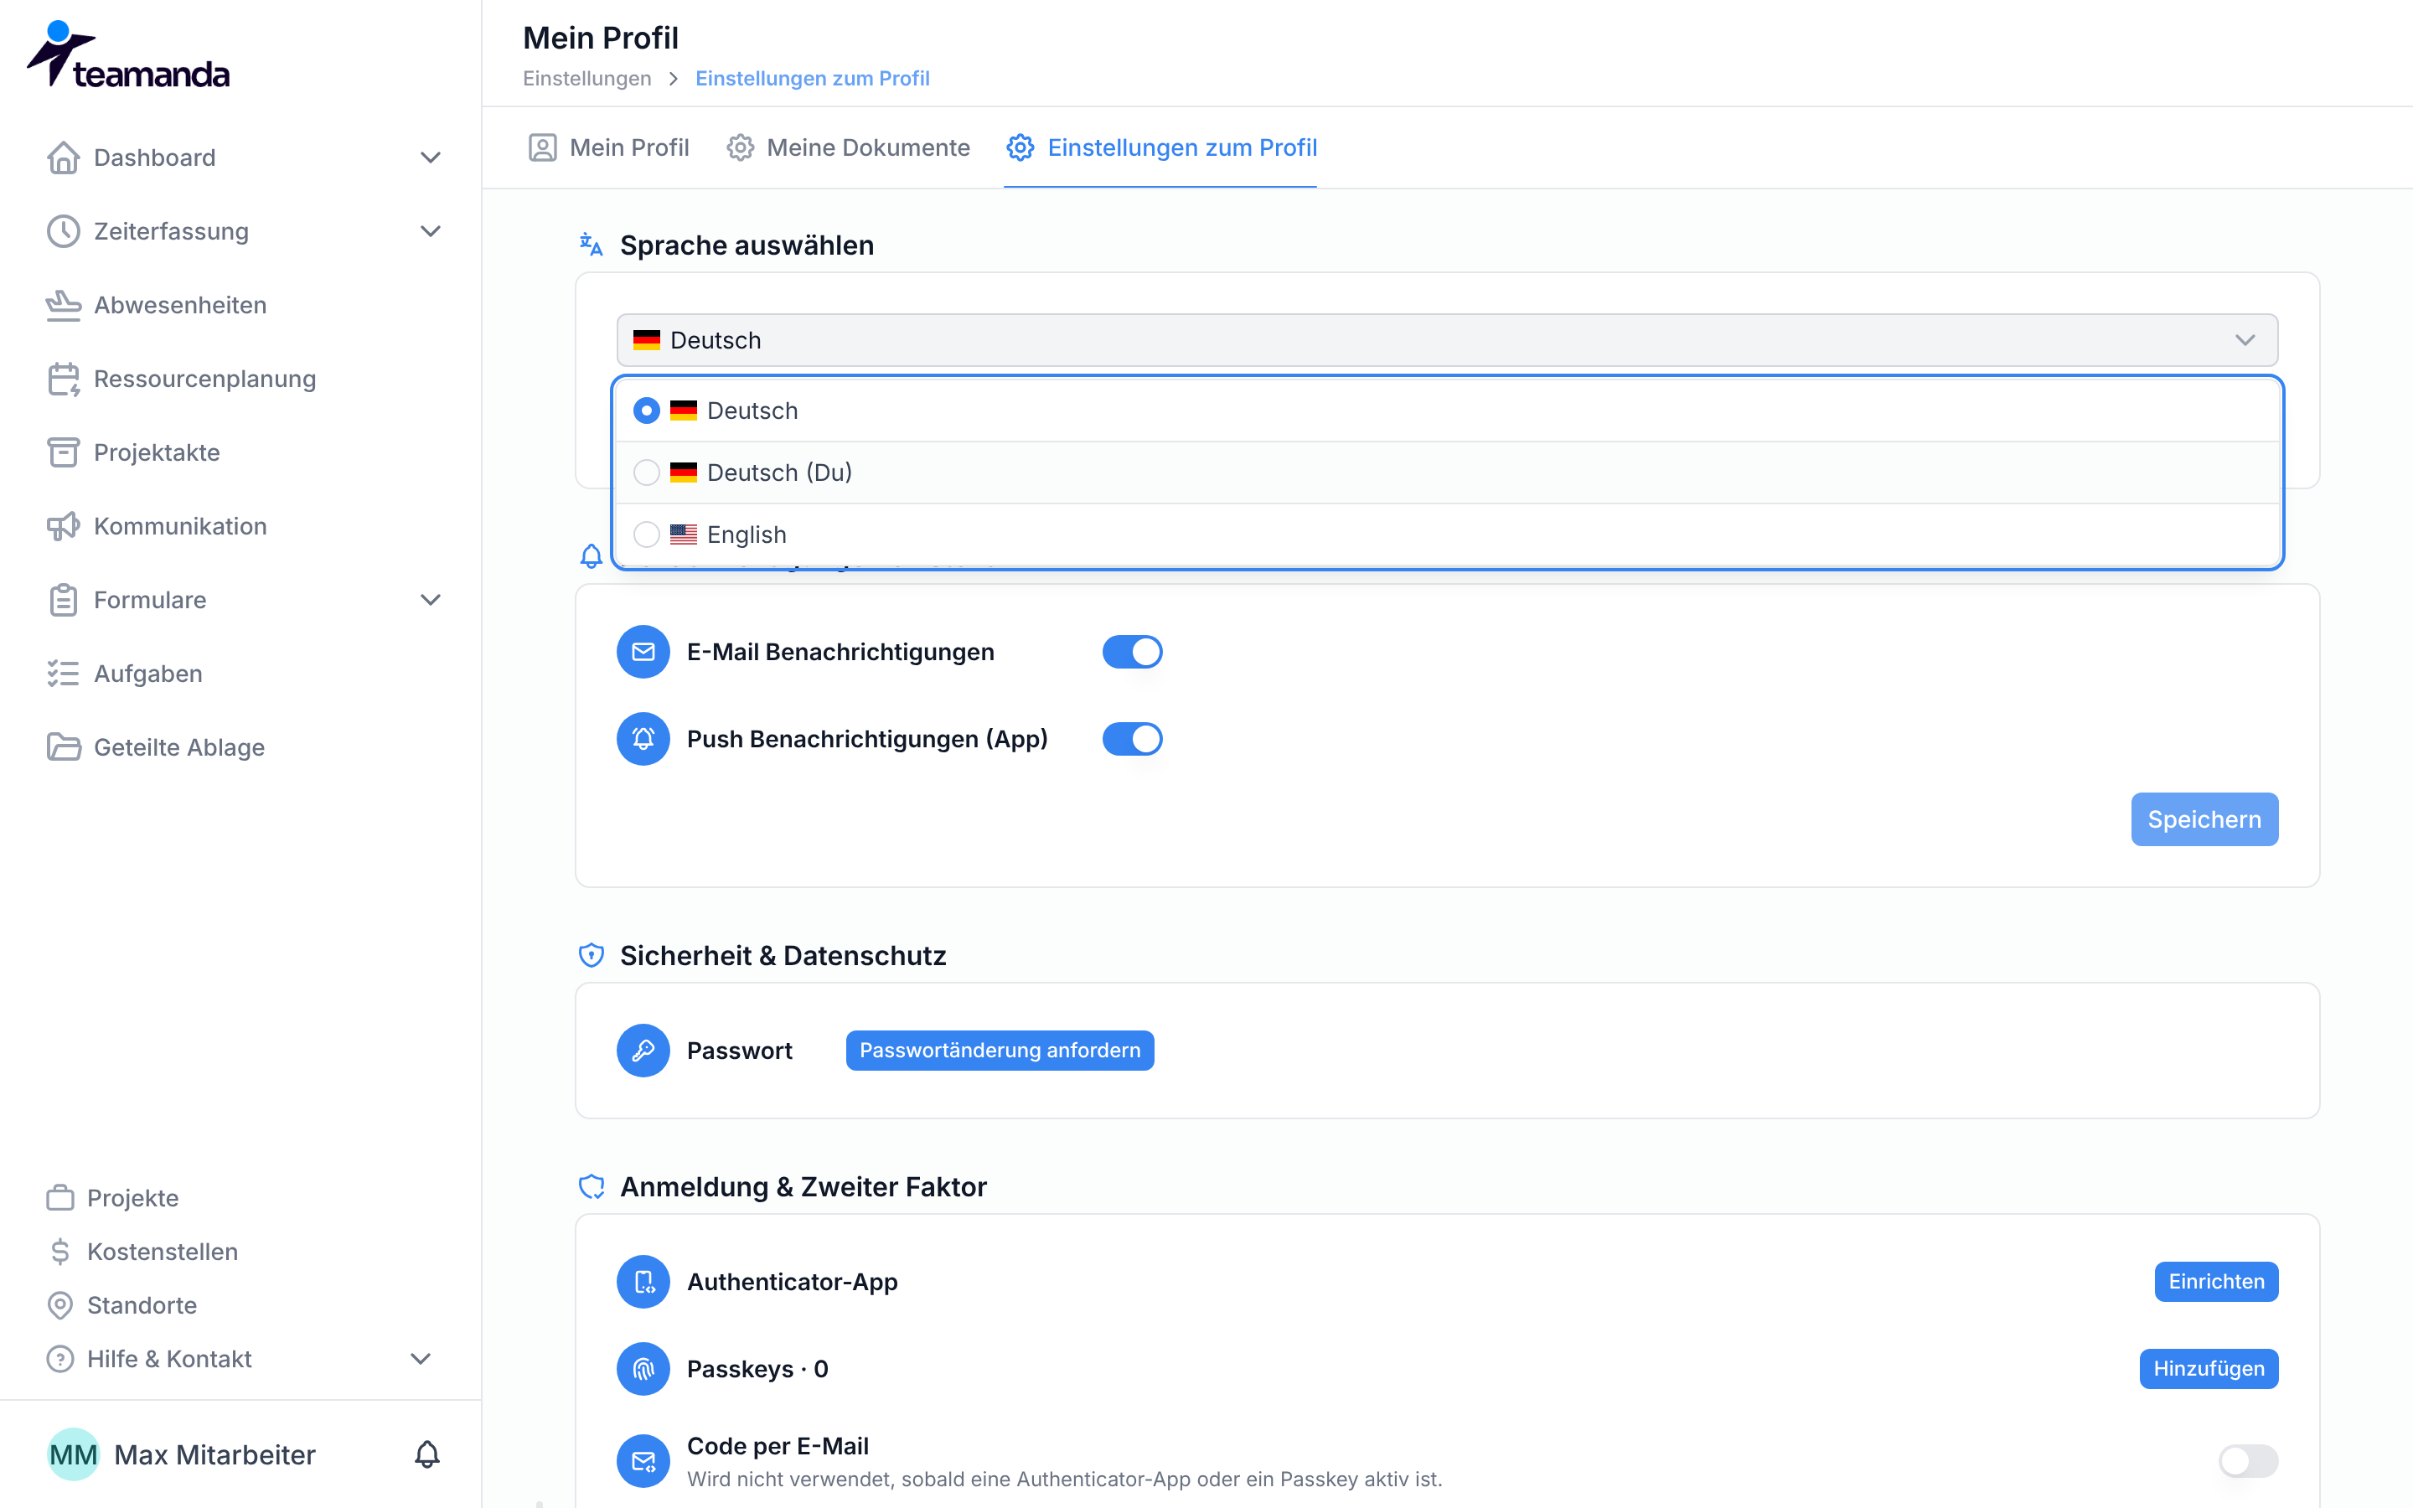Screen dimensions: 2413x1508
Task: Click the Push Benachrichtigungen bell icon
Action: point(643,739)
